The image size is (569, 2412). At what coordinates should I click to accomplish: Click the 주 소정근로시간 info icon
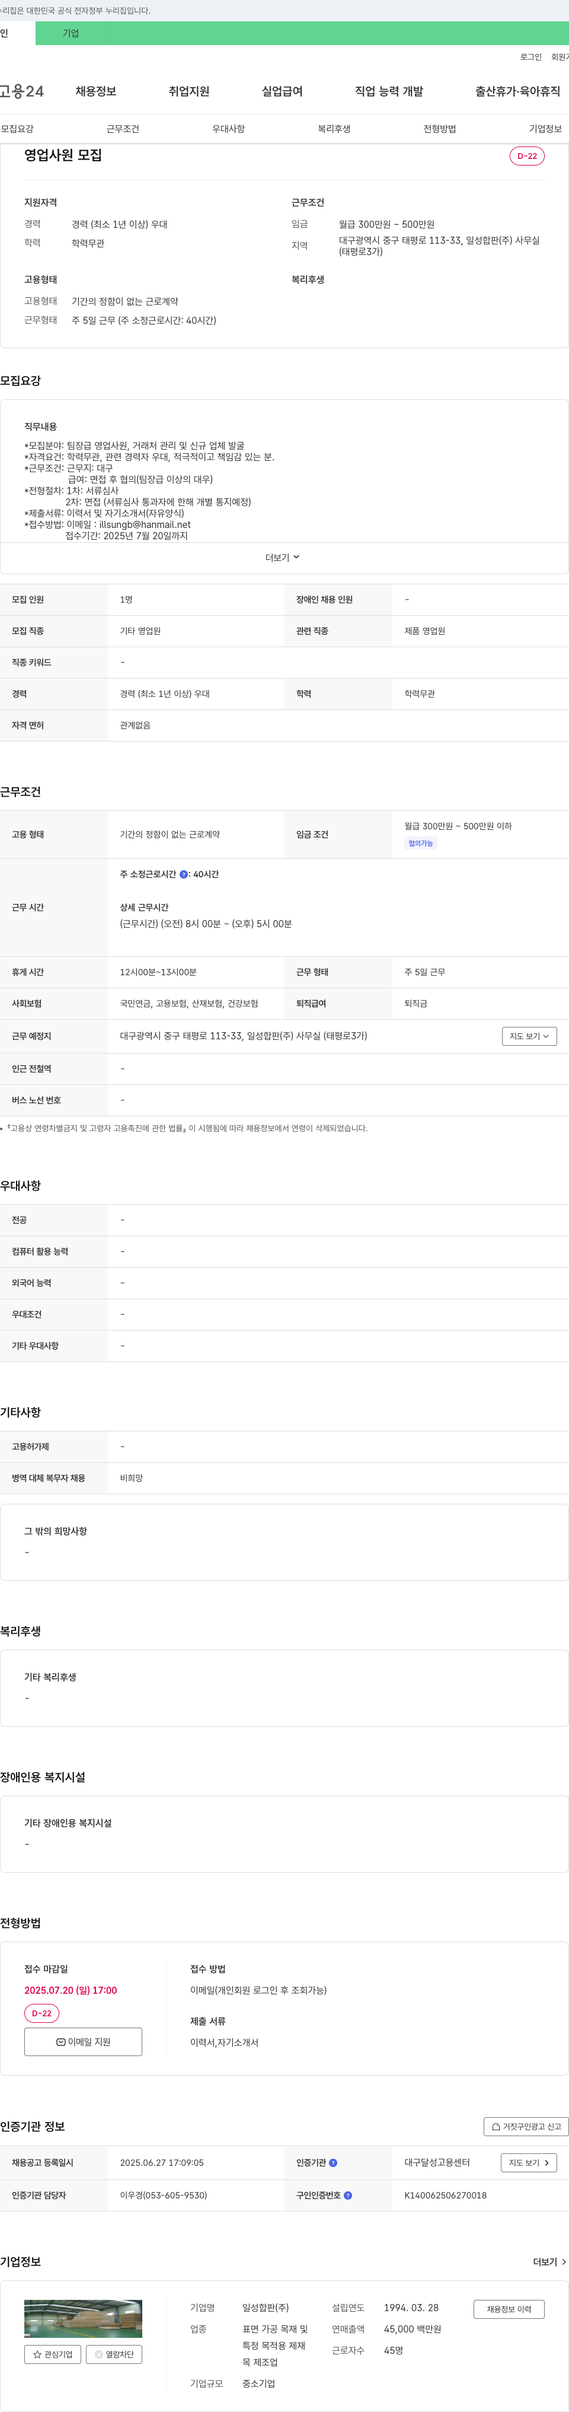click(x=183, y=874)
